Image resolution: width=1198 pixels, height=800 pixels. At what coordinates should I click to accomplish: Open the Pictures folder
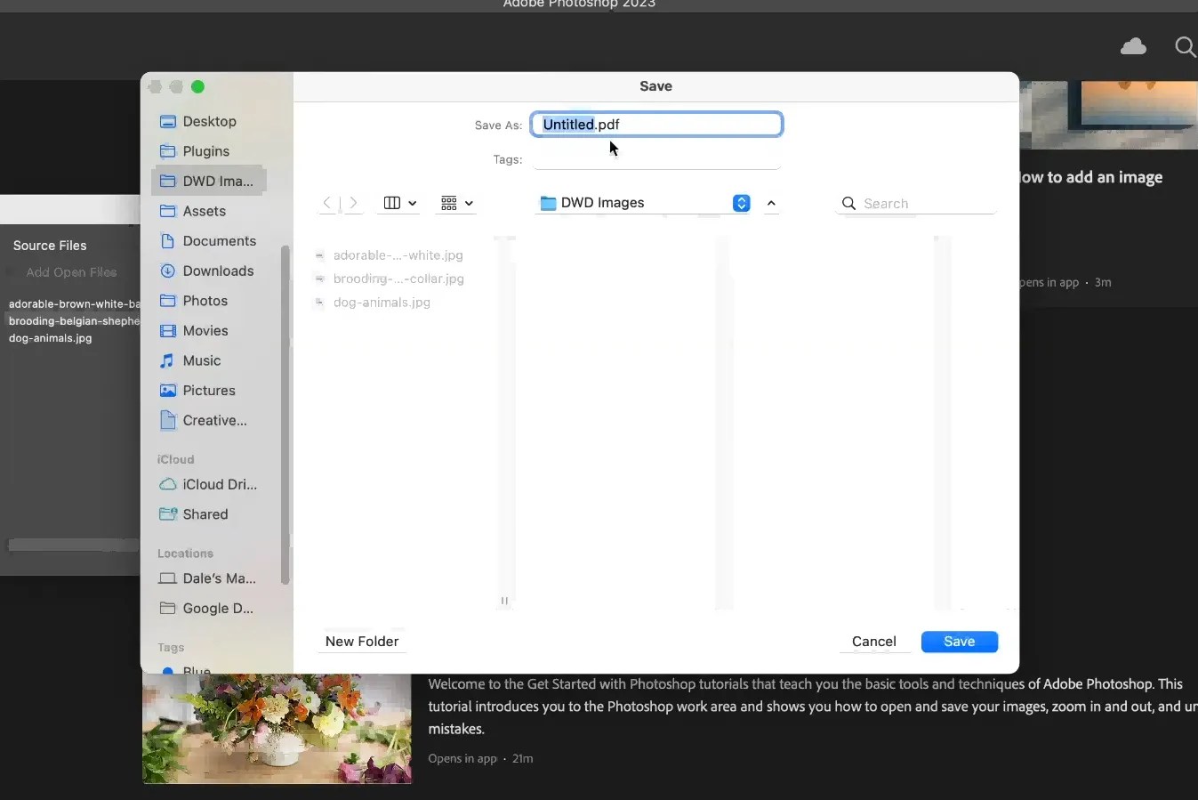pos(207,391)
